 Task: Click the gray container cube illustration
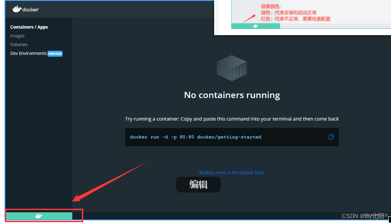pos(232,68)
